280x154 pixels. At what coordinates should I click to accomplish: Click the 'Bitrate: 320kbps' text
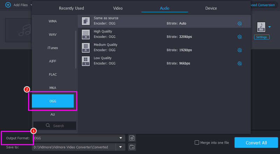[x=179, y=37]
